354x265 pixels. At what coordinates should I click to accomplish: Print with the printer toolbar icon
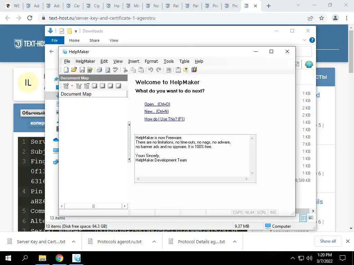[99, 70]
